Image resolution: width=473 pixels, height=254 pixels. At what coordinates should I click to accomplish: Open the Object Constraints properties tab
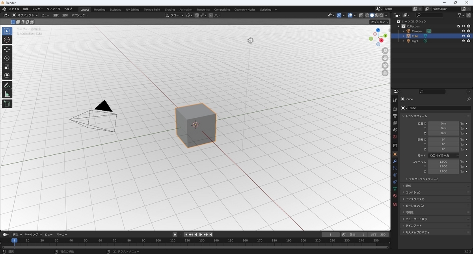tap(395, 182)
